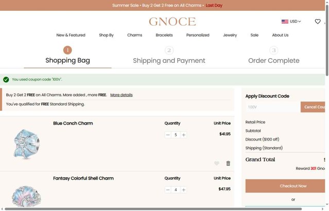Select the Order Complete step

click(273, 56)
